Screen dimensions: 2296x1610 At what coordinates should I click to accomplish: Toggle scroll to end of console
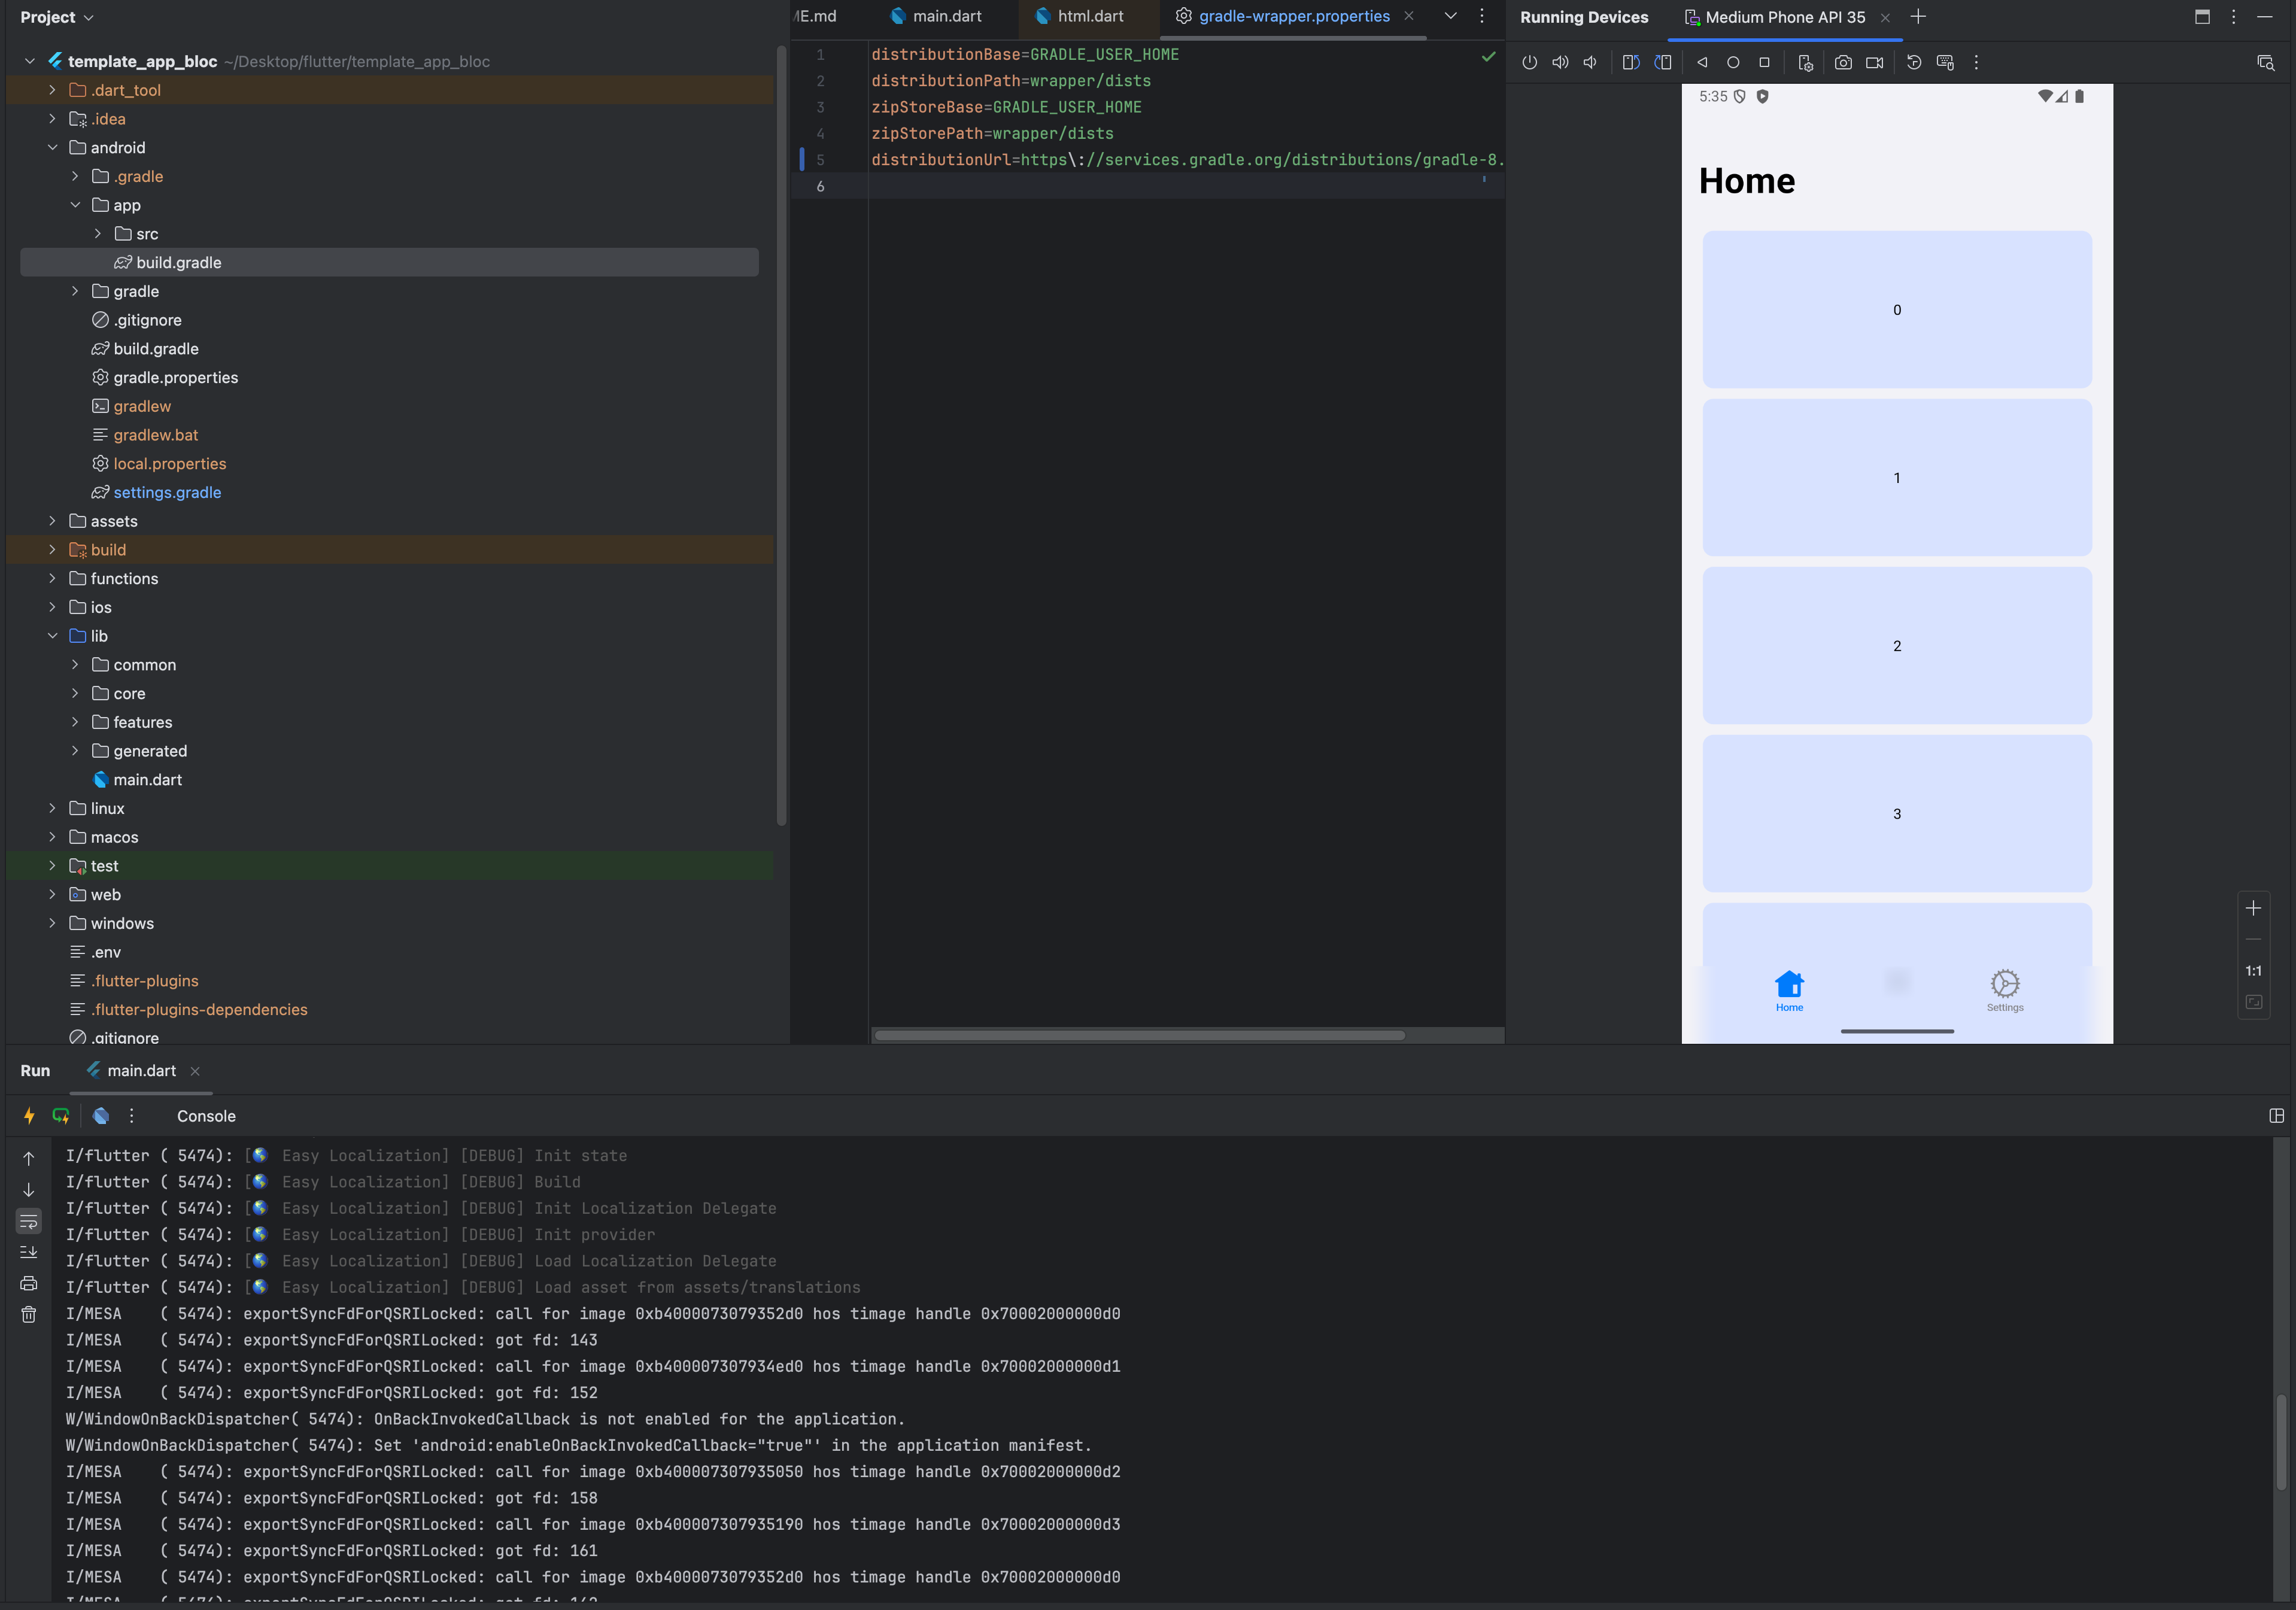tap(29, 1252)
